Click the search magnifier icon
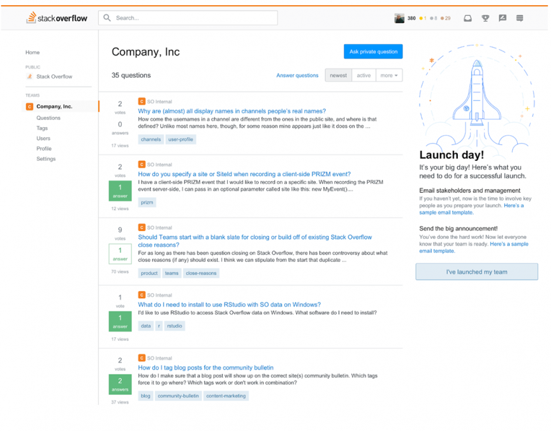This screenshot has width=551, height=431. click(x=107, y=18)
